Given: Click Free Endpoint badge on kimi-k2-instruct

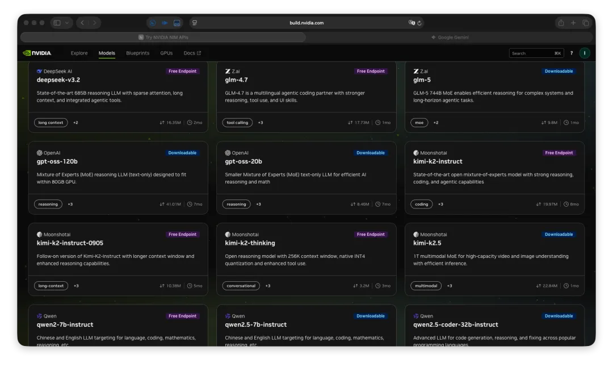Looking at the screenshot, I should 559,153.
